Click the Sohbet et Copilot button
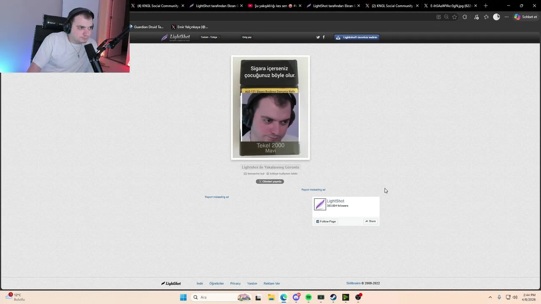541x304 pixels. point(525,17)
